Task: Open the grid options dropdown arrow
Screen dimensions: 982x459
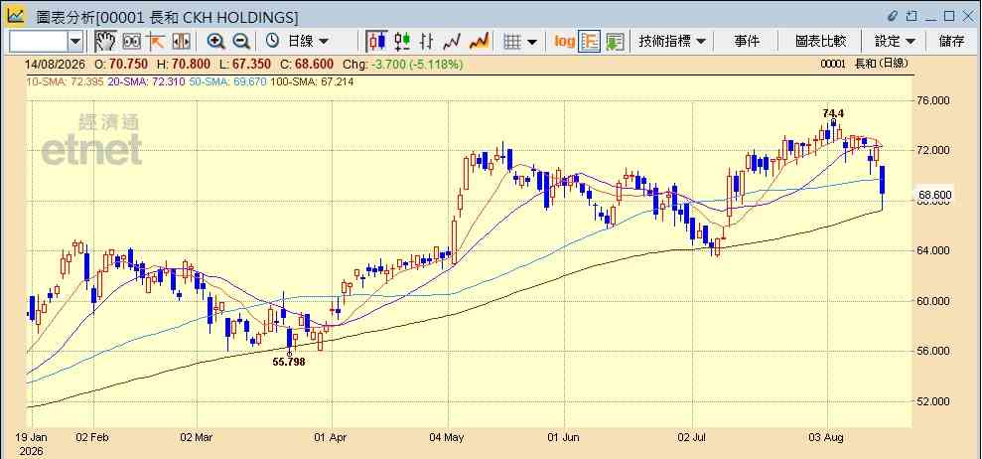Action: (x=531, y=42)
